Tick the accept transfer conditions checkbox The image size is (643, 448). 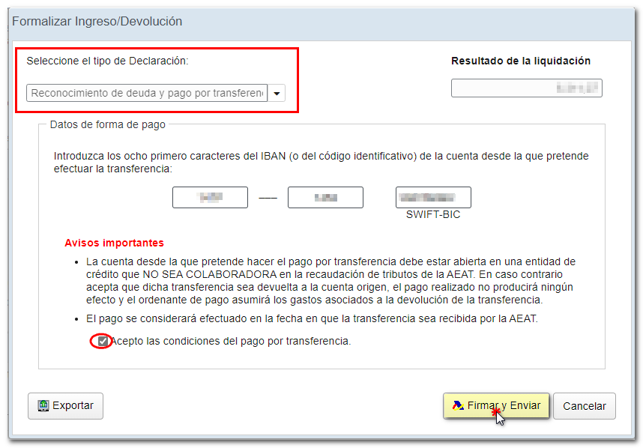tap(103, 342)
